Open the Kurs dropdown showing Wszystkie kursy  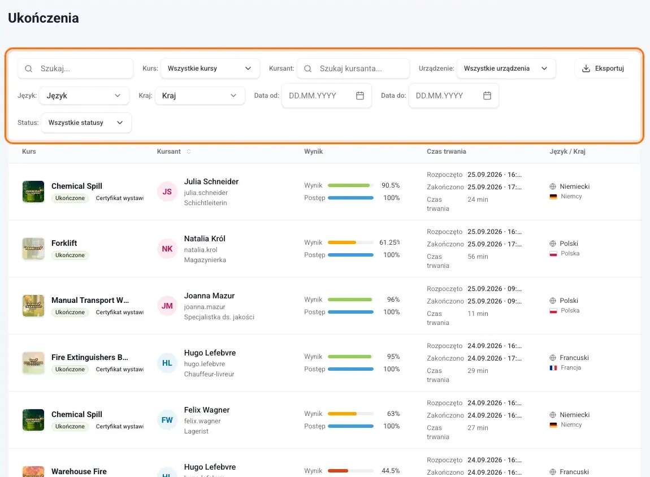(210, 68)
